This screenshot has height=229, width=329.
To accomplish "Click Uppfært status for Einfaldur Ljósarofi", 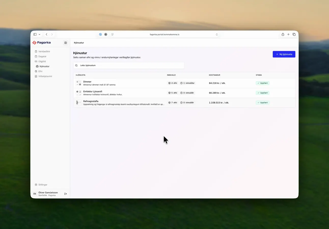I will click(263, 93).
